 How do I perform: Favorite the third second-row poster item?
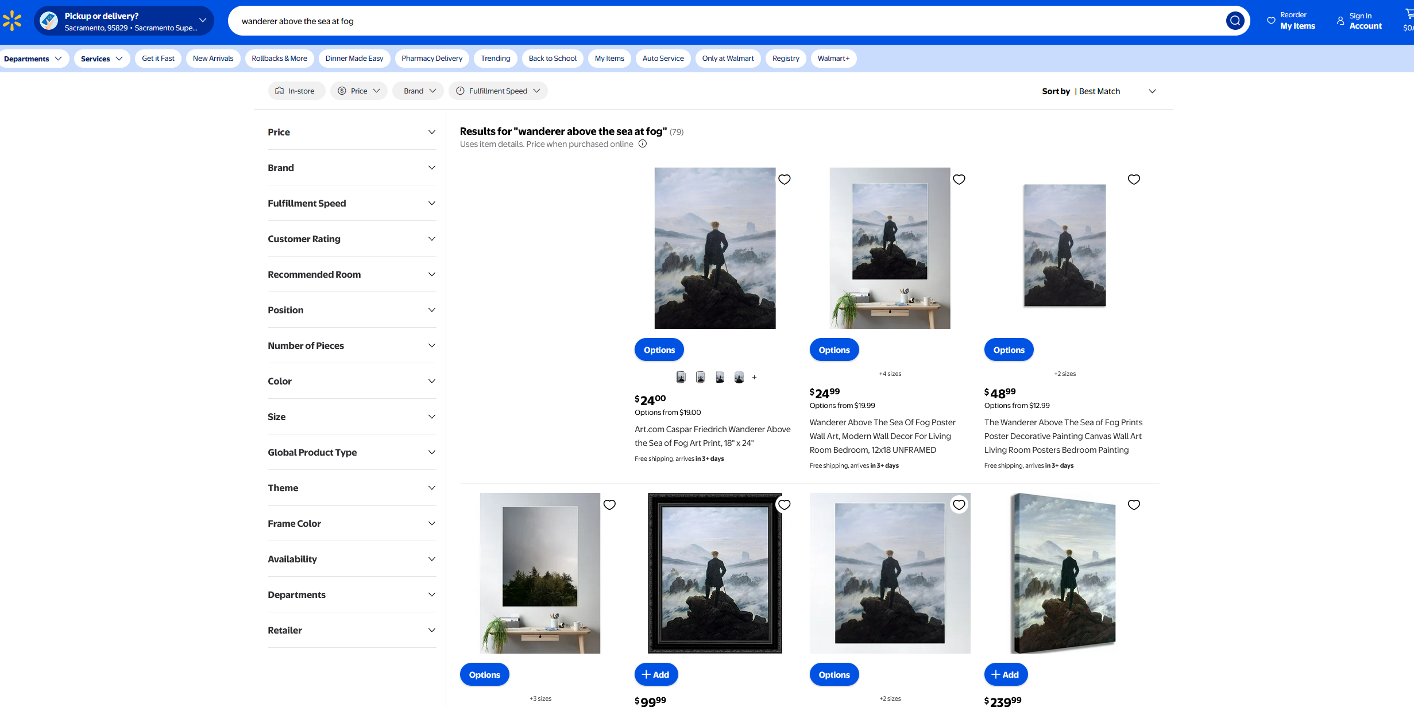[x=959, y=505]
